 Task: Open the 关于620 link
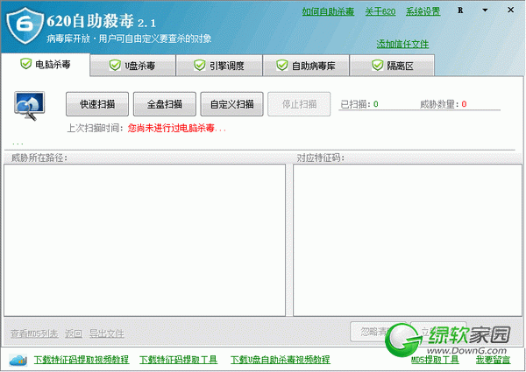click(x=380, y=11)
